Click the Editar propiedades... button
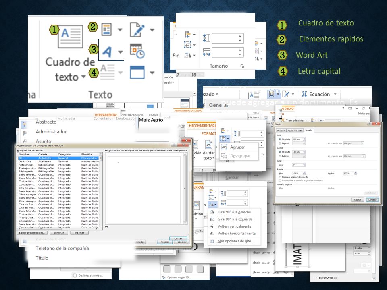Screen dimensions: 387x290 coord(32,233)
